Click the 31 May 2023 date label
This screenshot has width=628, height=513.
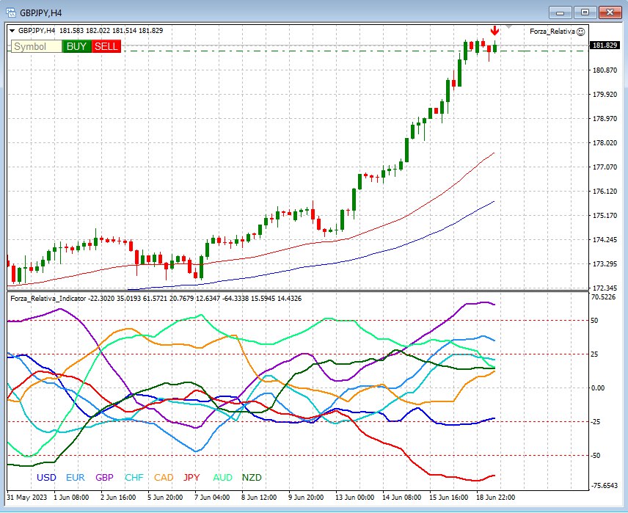click(27, 498)
